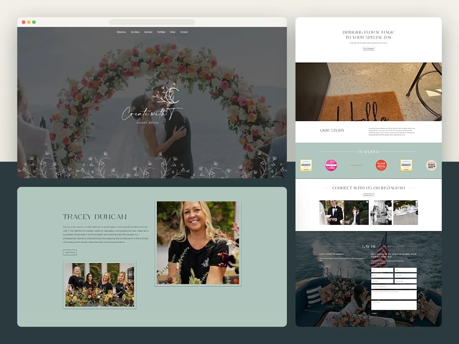Click the Start Planning button
Image resolution: width=459 pixels, height=344 pixels.
tap(325, 266)
